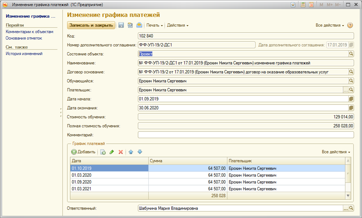The image size is (362, 218).
Task: Click the Комментарий input field
Action: click(246, 135)
